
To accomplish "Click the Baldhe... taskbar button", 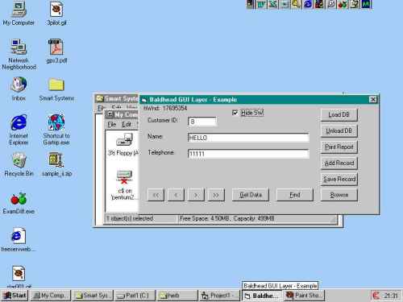I will tap(261, 296).
